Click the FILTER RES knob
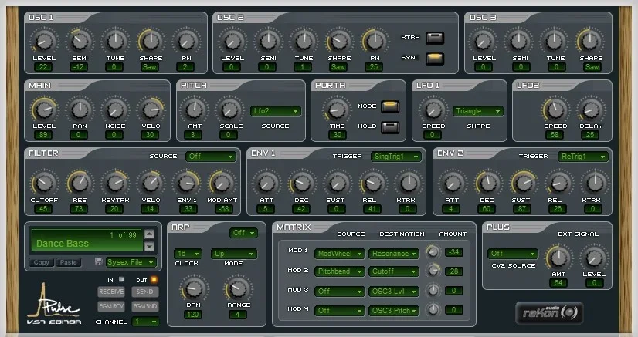The width and height of the screenshot is (638, 337). point(80,183)
